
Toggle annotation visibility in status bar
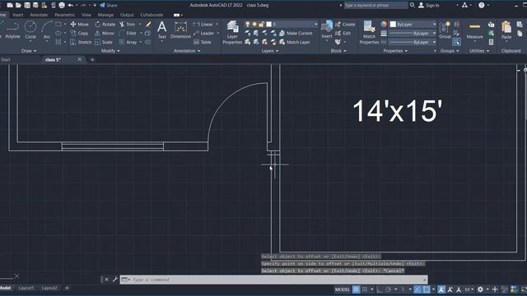(441, 289)
